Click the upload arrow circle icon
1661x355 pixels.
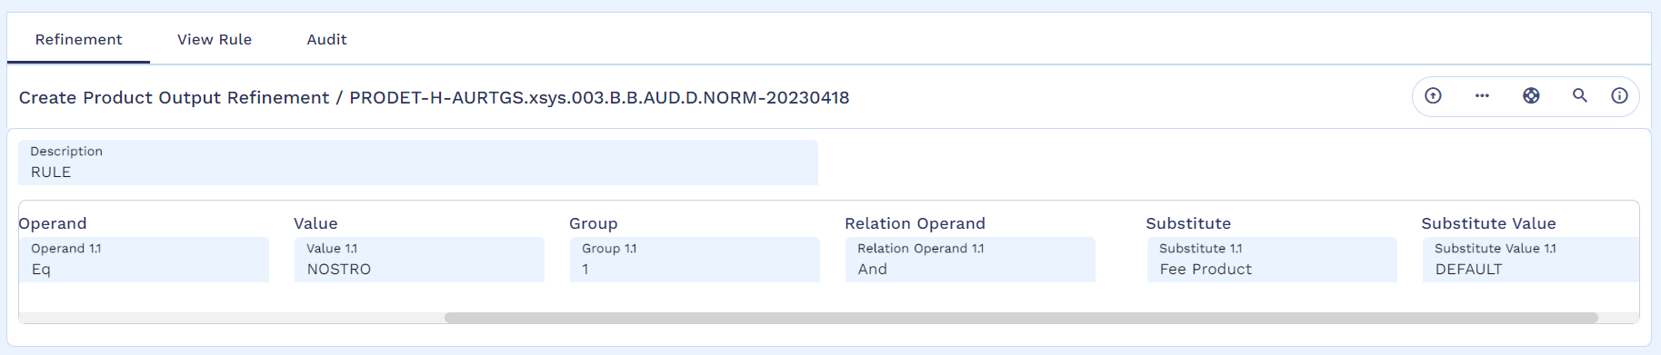click(1433, 95)
